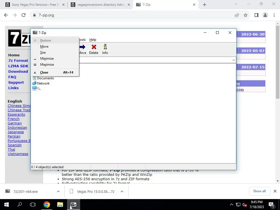This screenshot has width=280, height=210.
Task: Open the FAQ sidebar link
Action: pyautogui.click(x=12, y=77)
